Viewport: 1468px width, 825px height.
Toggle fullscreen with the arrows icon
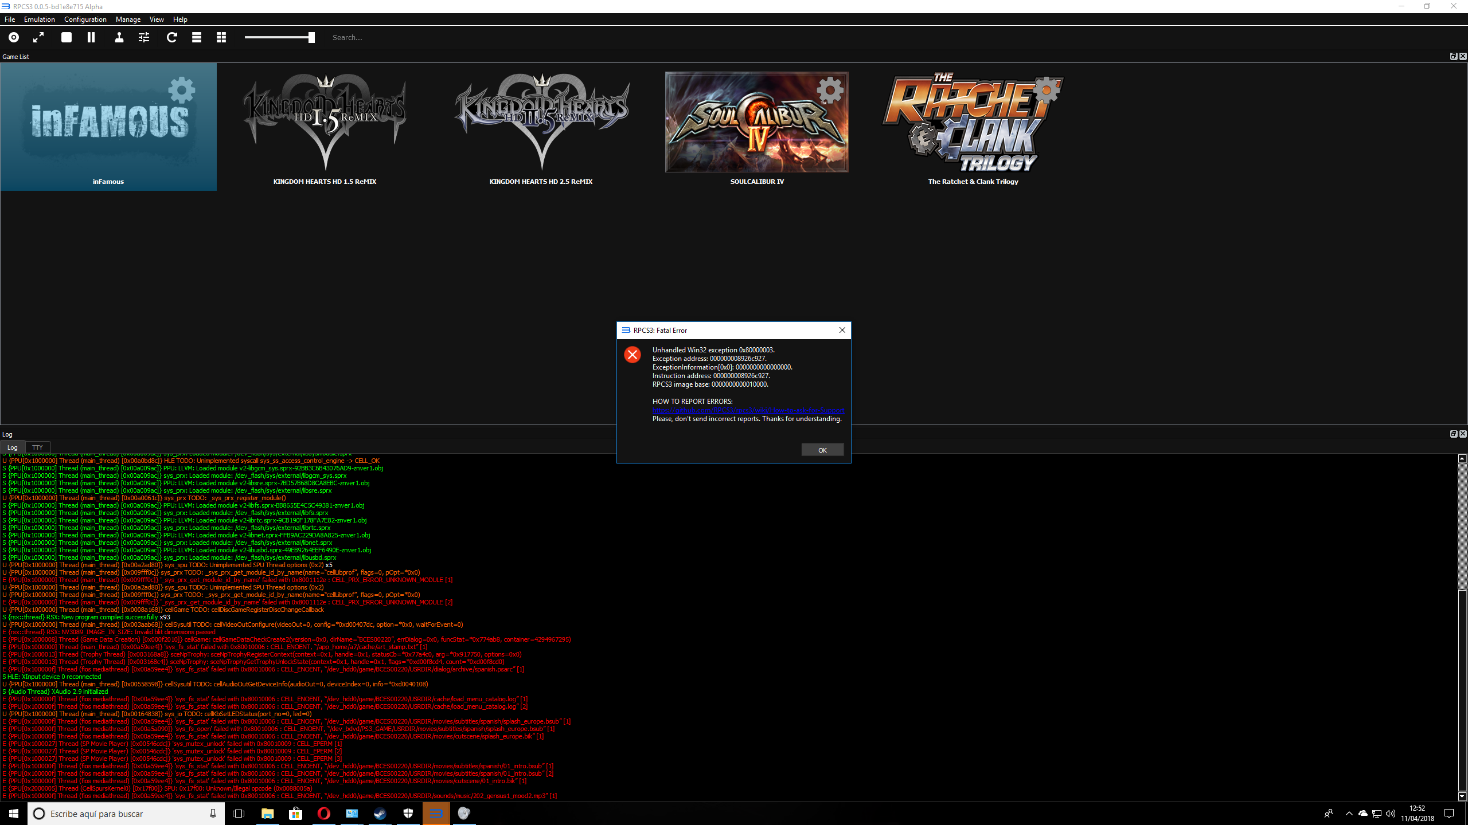click(x=38, y=37)
